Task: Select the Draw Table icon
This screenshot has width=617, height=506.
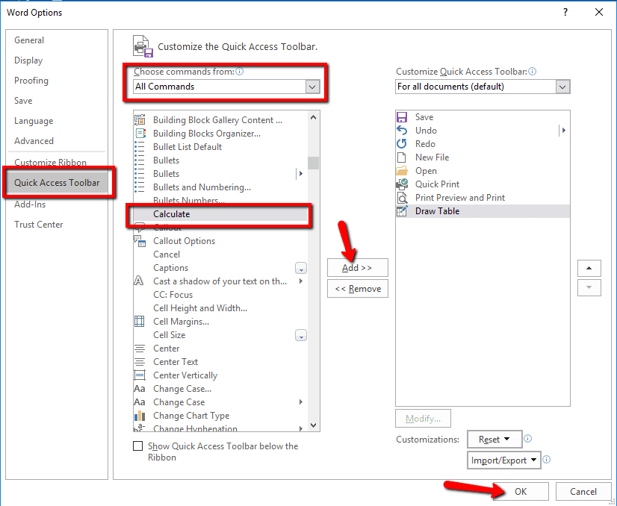Action: pos(402,211)
